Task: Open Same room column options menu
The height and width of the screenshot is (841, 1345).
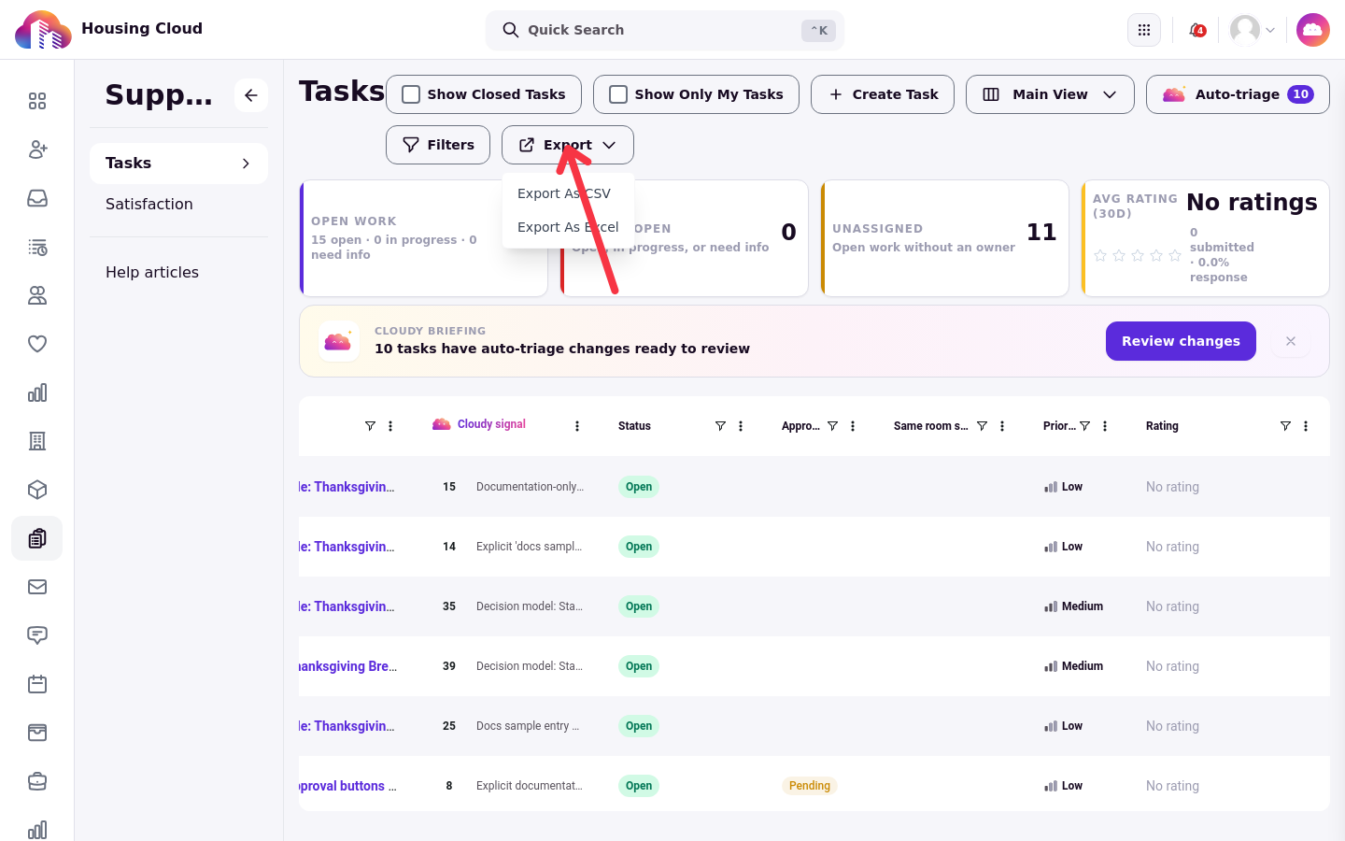Action: click(x=1002, y=426)
